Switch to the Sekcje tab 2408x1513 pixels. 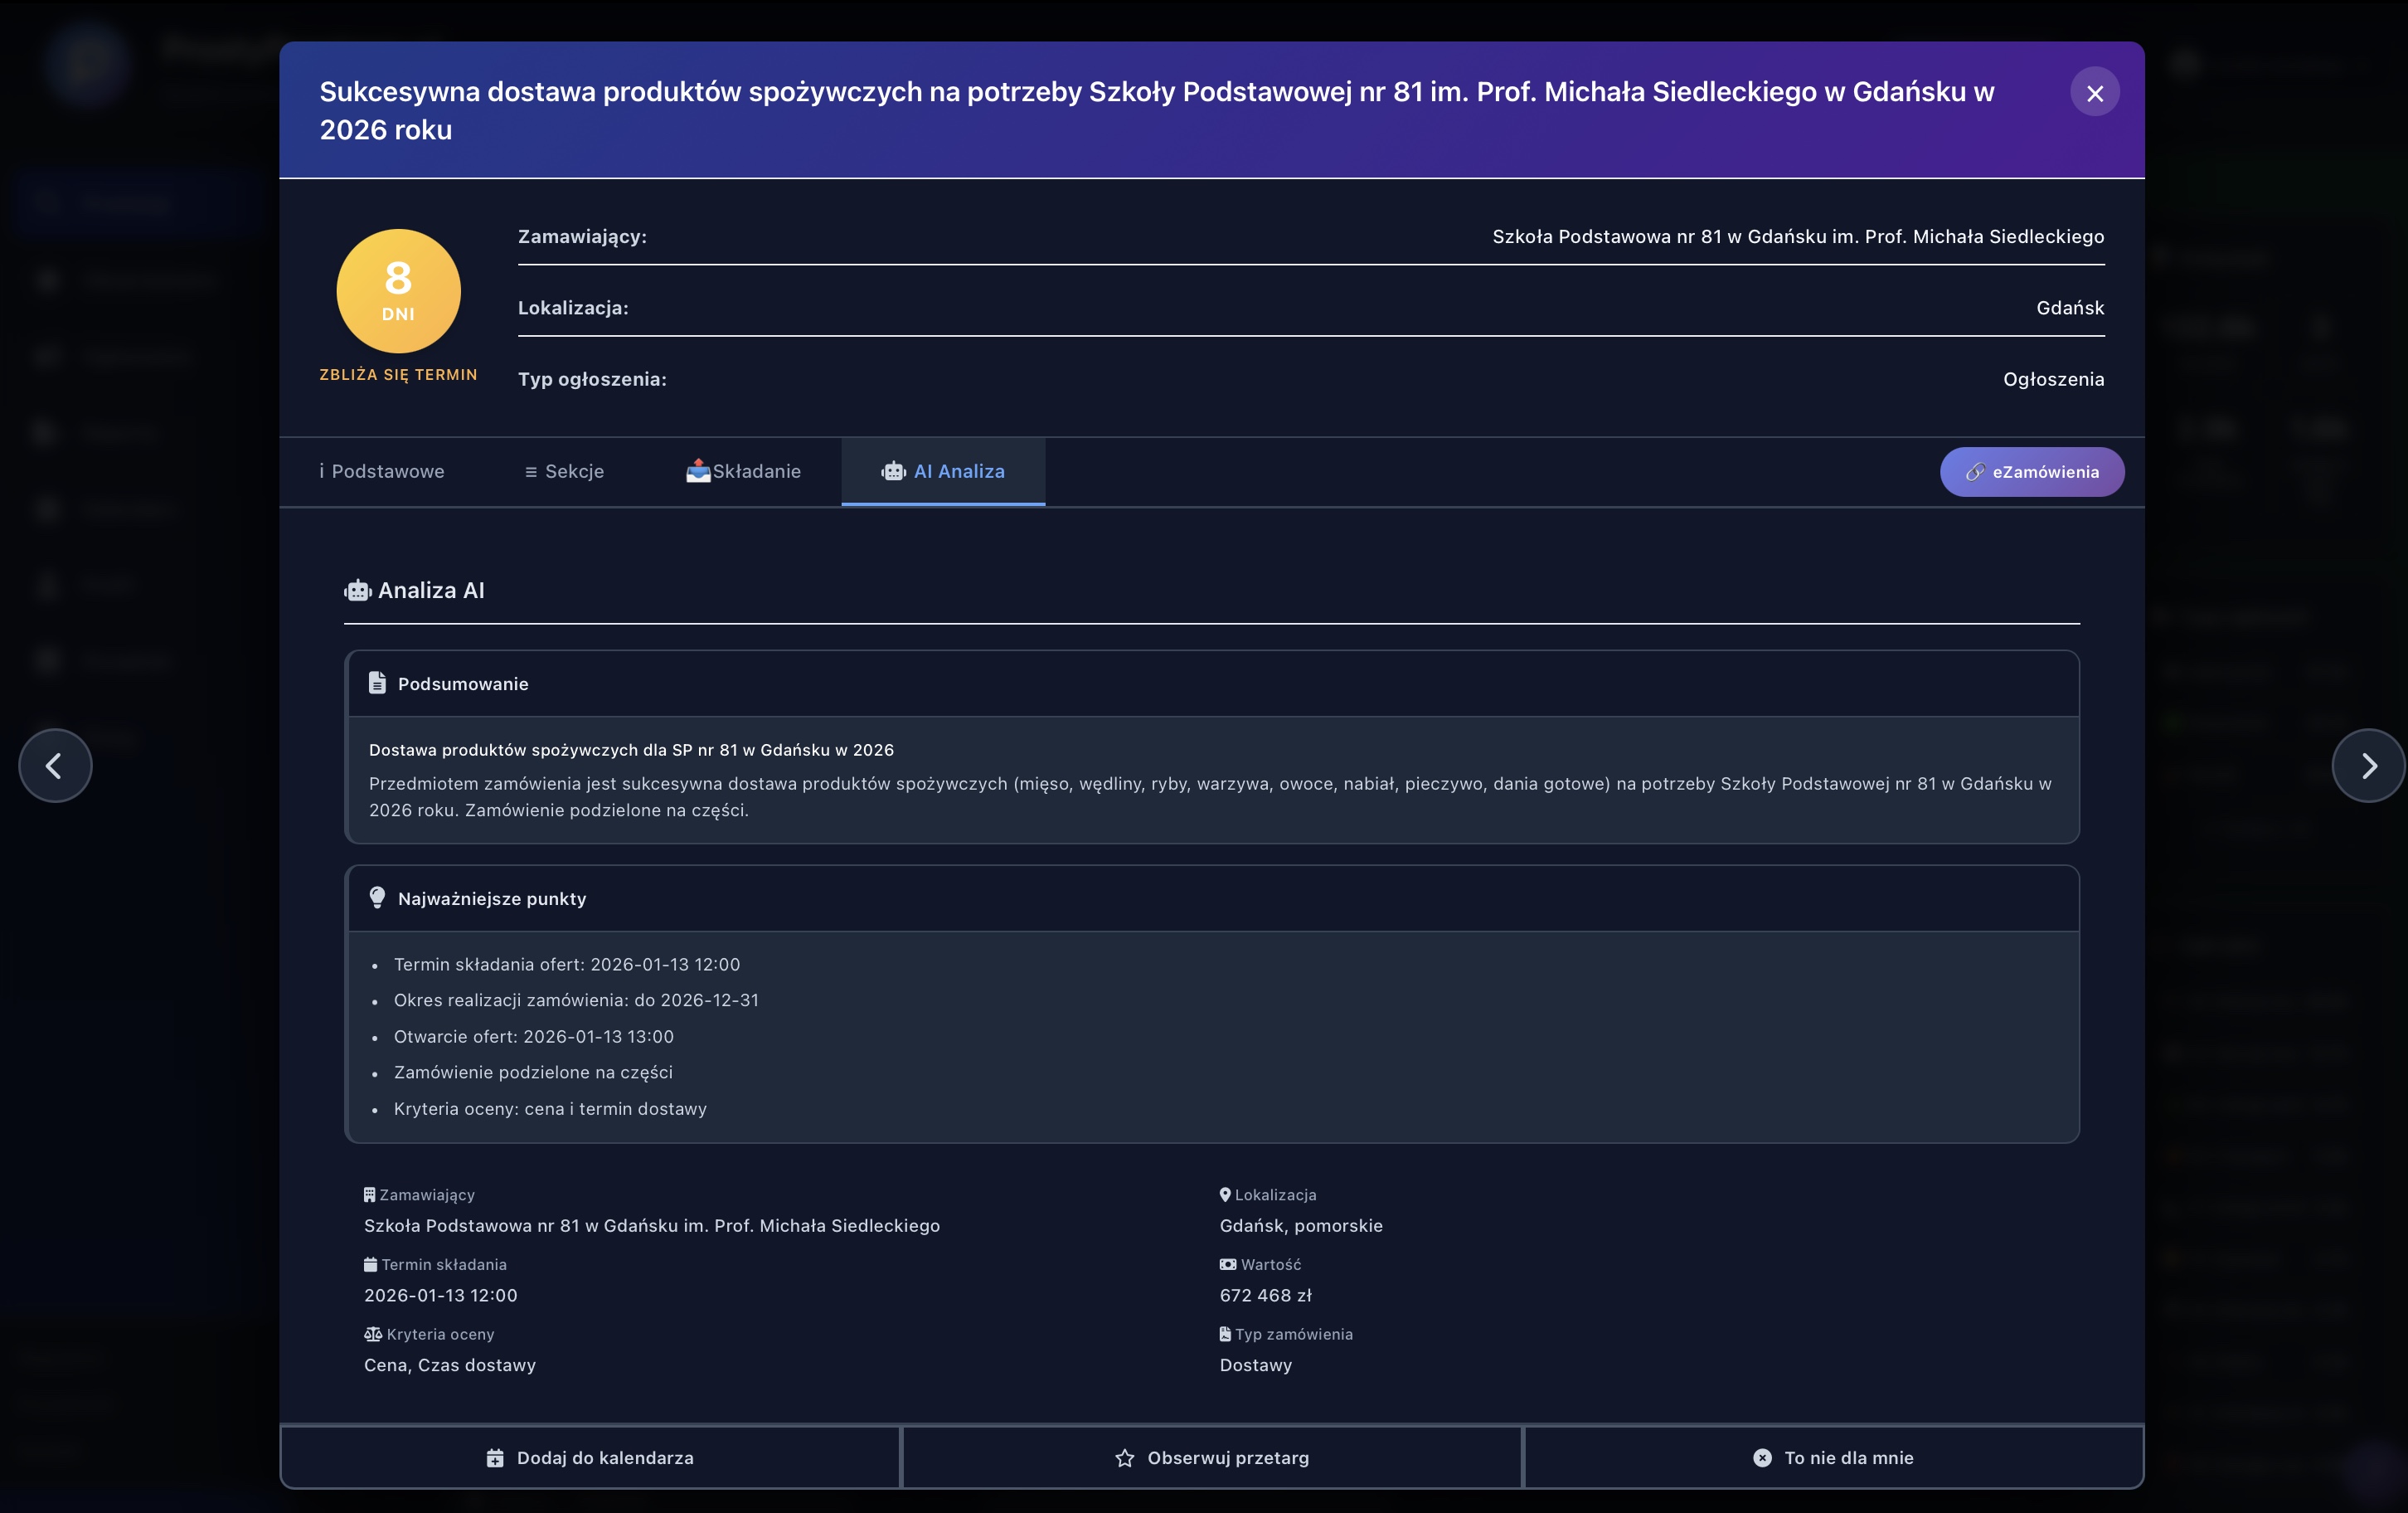(x=564, y=471)
